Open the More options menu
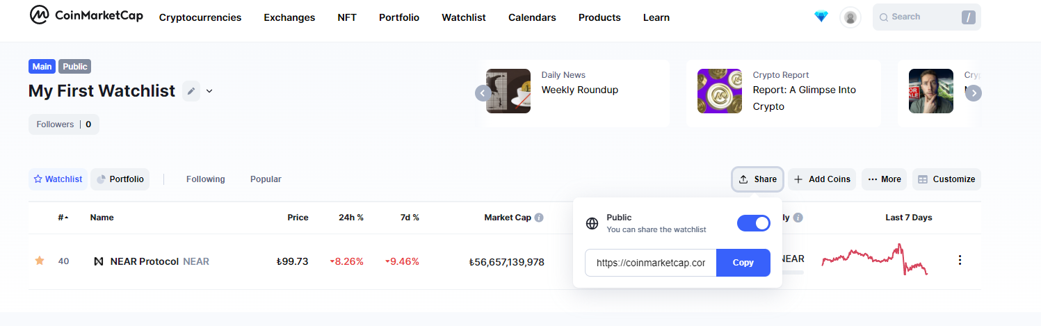This screenshot has height=326, width=1041. (884, 179)
